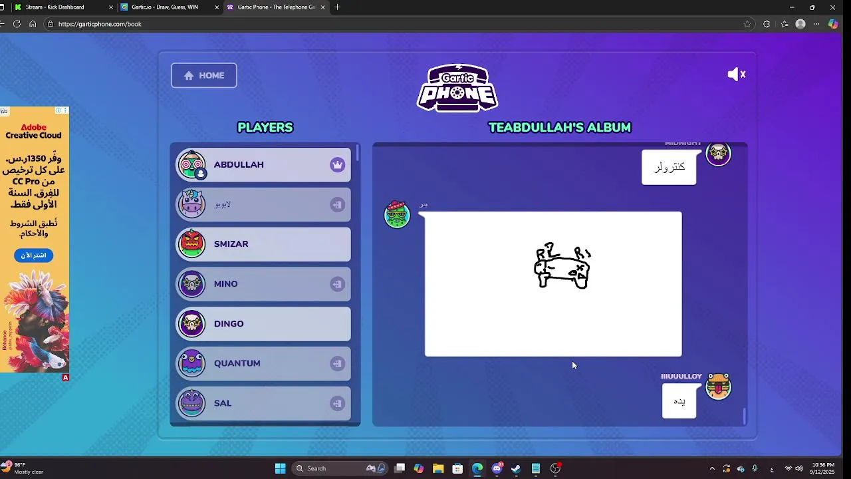Open browser profile icon
Screen dimensions: 851x479
click(800, 24)
